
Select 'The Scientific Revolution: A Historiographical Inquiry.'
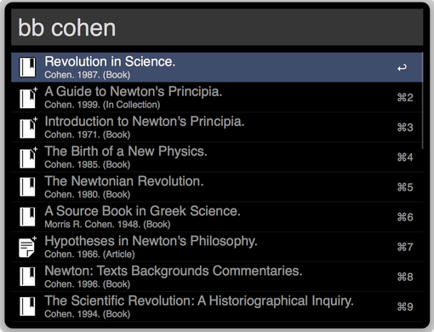[x=217, y=306]
